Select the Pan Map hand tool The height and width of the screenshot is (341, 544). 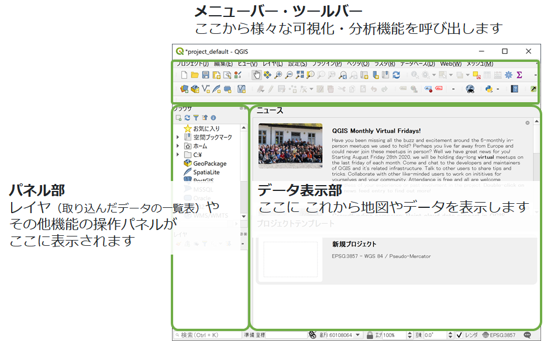256,75
